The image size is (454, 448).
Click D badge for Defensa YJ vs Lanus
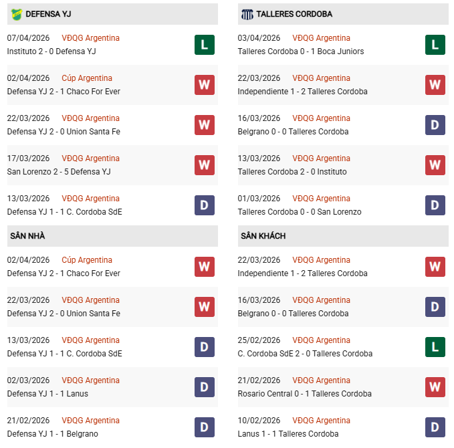[205, 387]
